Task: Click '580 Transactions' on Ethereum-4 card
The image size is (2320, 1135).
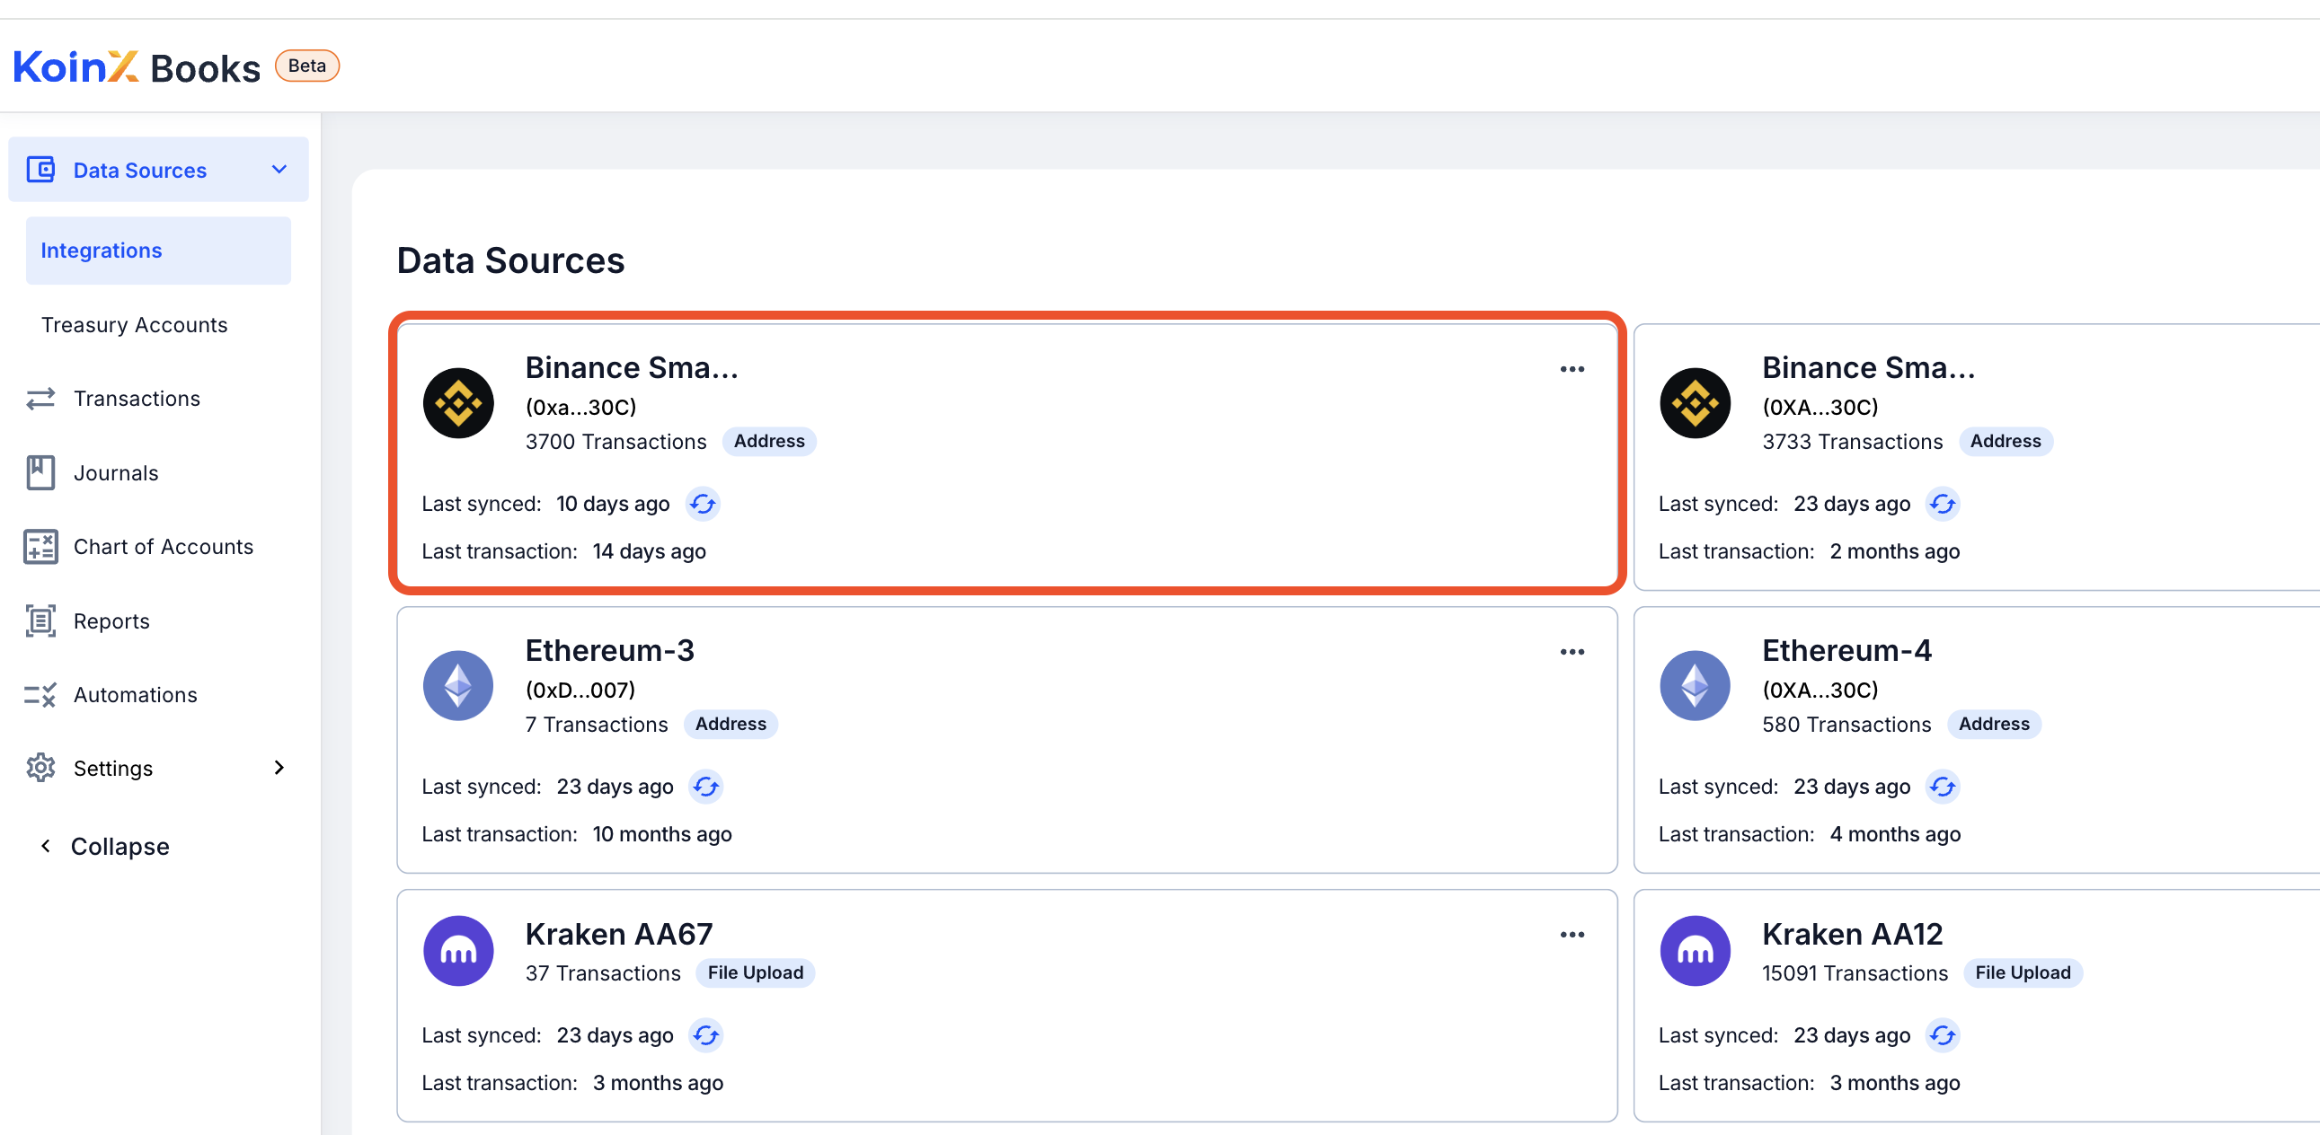Action: [1847, 725]
